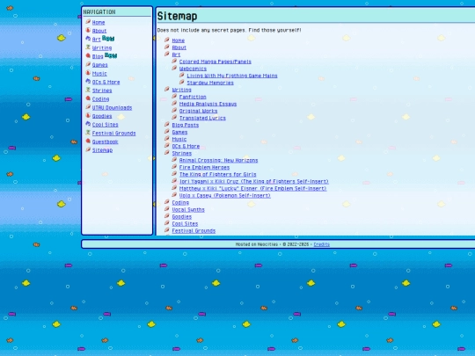Open Guestbook in the navigation sidebar
475x356 pixels.
point(106,142)
